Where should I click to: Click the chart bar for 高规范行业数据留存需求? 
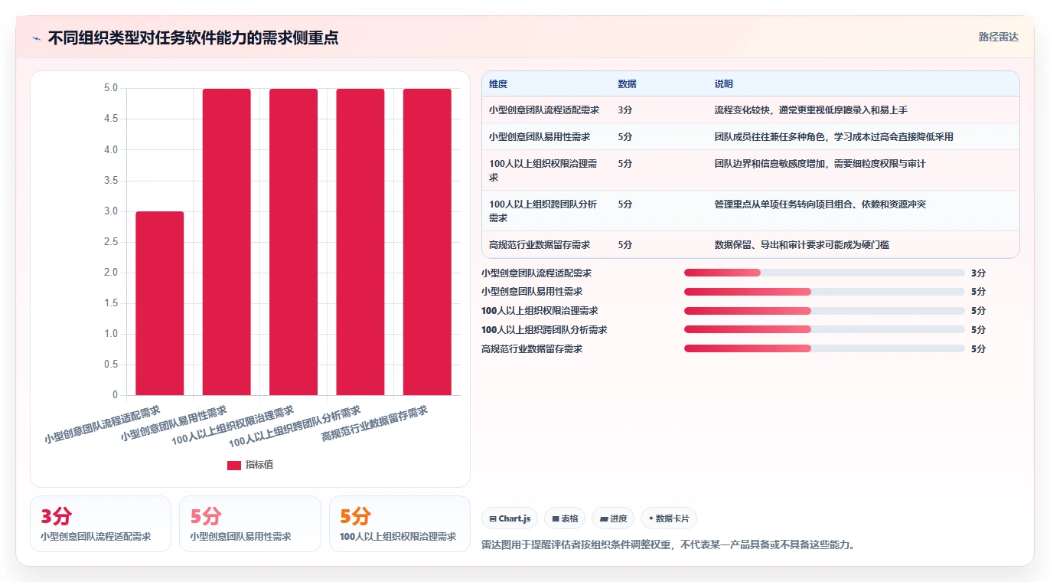click(427, 242)
